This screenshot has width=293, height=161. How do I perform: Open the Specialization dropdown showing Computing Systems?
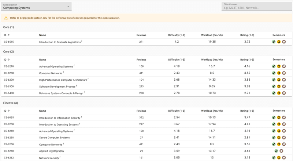coord(36,6)
